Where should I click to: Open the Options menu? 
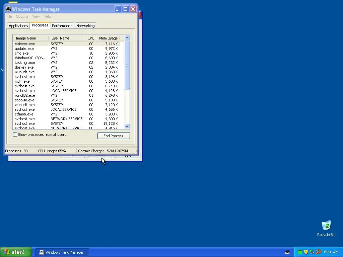point(22,16)
